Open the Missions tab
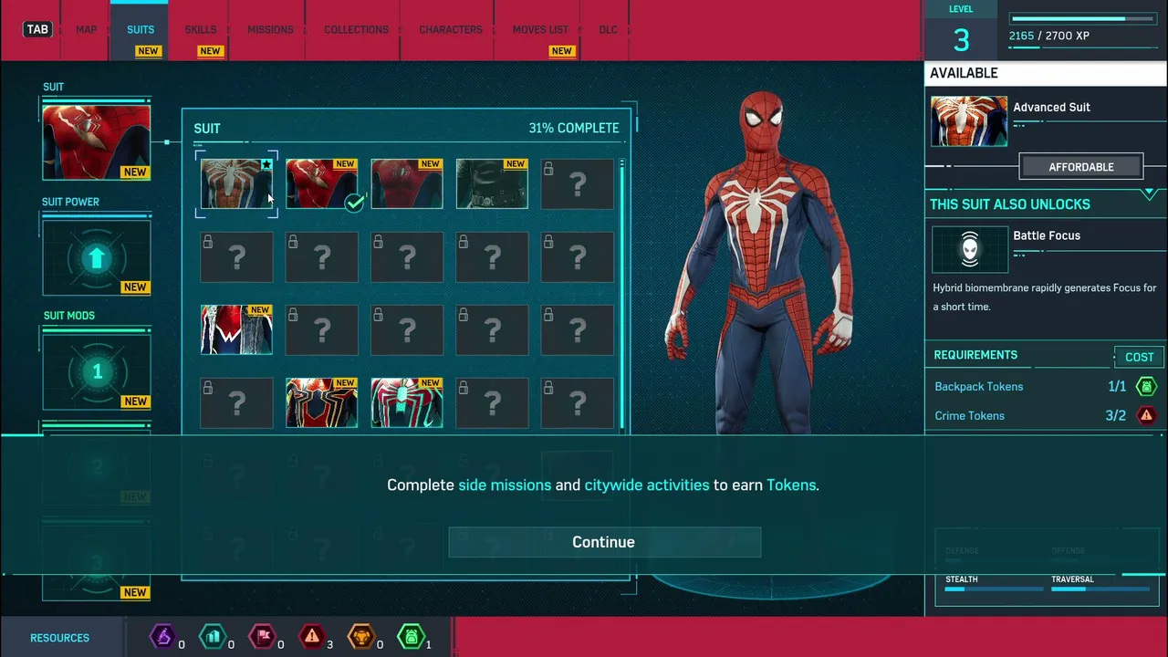Screen dimensions: 1168x657 click(270, 29)
